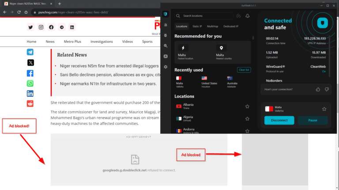This screenshot has width=339, height=190.
Task: Switch to the Static IP tab
Action: (x=197, y=26)
